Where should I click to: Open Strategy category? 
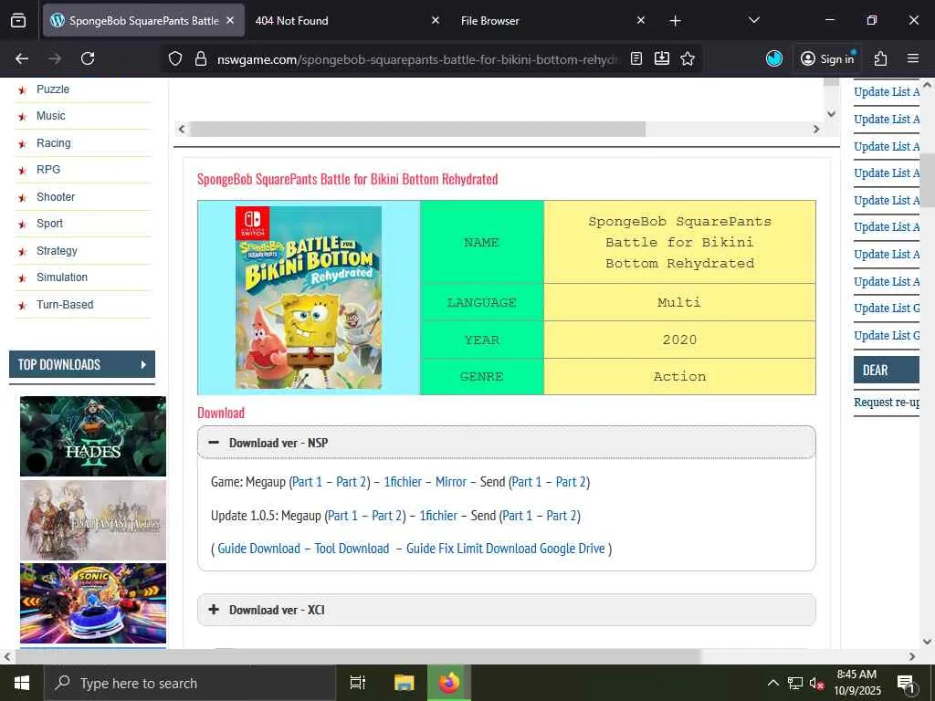click(x=57, y=251)
